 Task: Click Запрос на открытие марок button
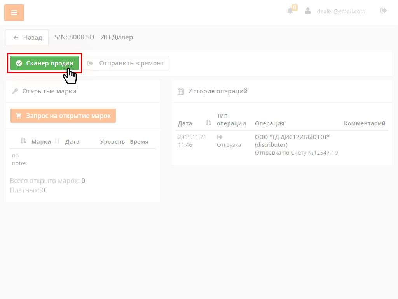[63, 116]
